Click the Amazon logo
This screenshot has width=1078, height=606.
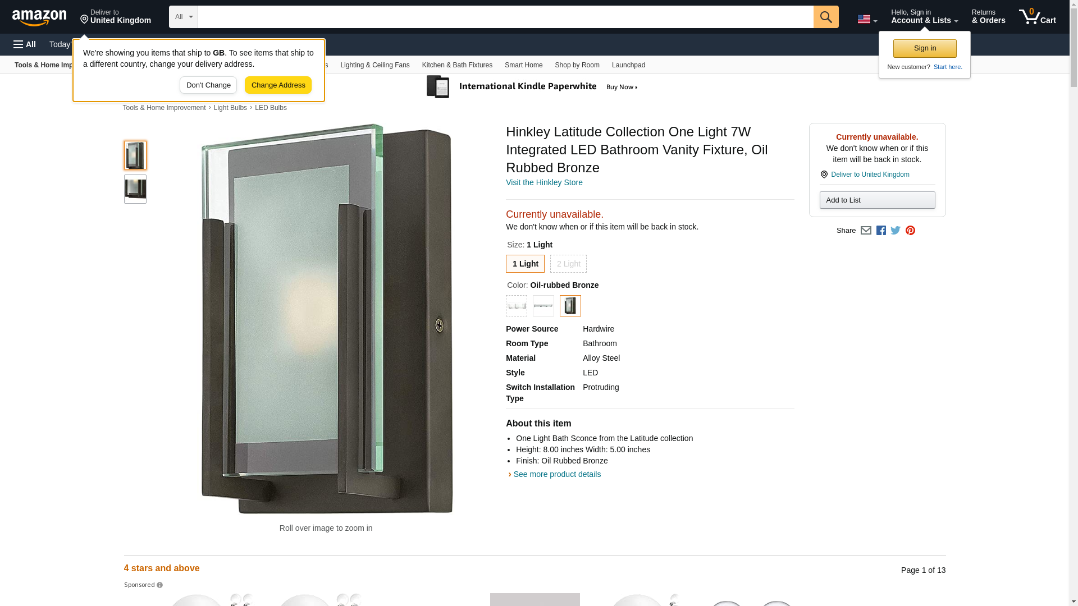tap(39, 17)
